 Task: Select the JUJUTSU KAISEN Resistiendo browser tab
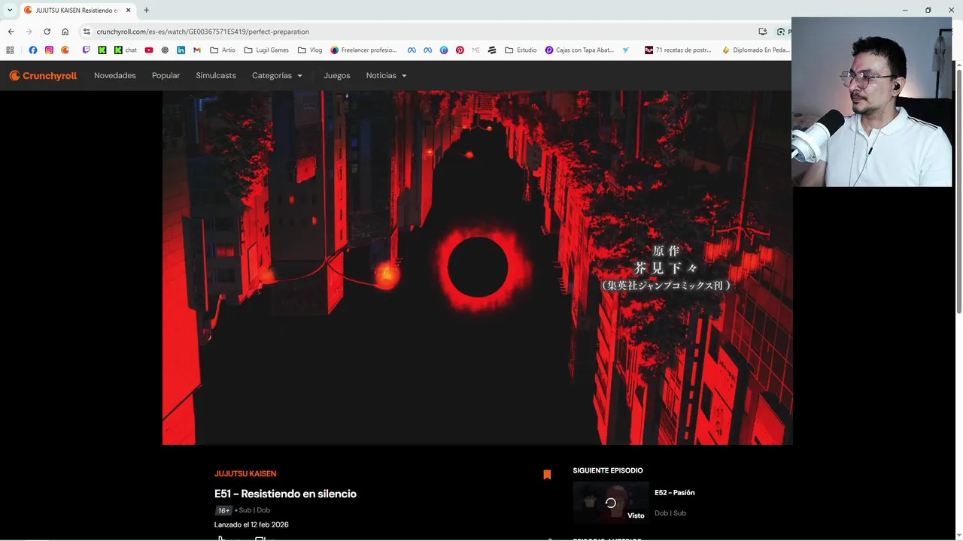point(78,11)
